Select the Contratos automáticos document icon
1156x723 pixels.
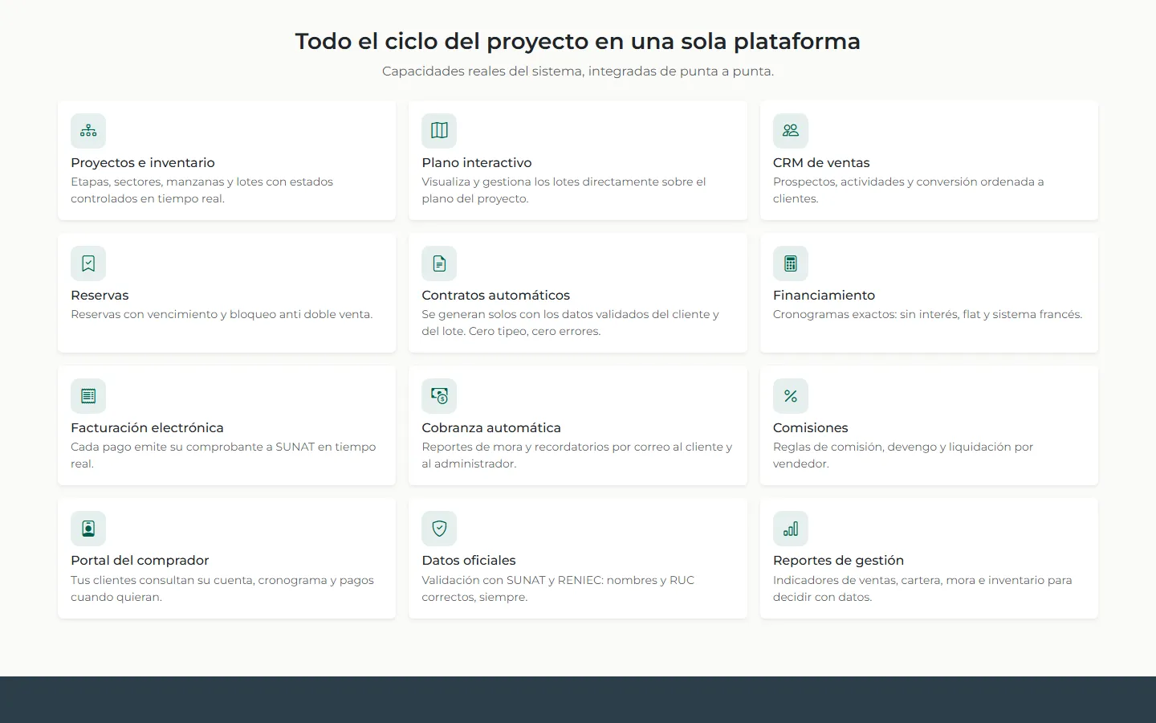coord(439,263)
